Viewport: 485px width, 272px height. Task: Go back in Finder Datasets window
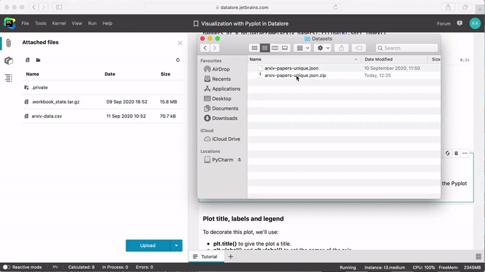click(205, 48)
